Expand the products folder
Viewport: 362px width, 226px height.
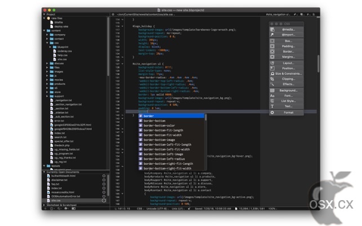click(x=47, y=84)
